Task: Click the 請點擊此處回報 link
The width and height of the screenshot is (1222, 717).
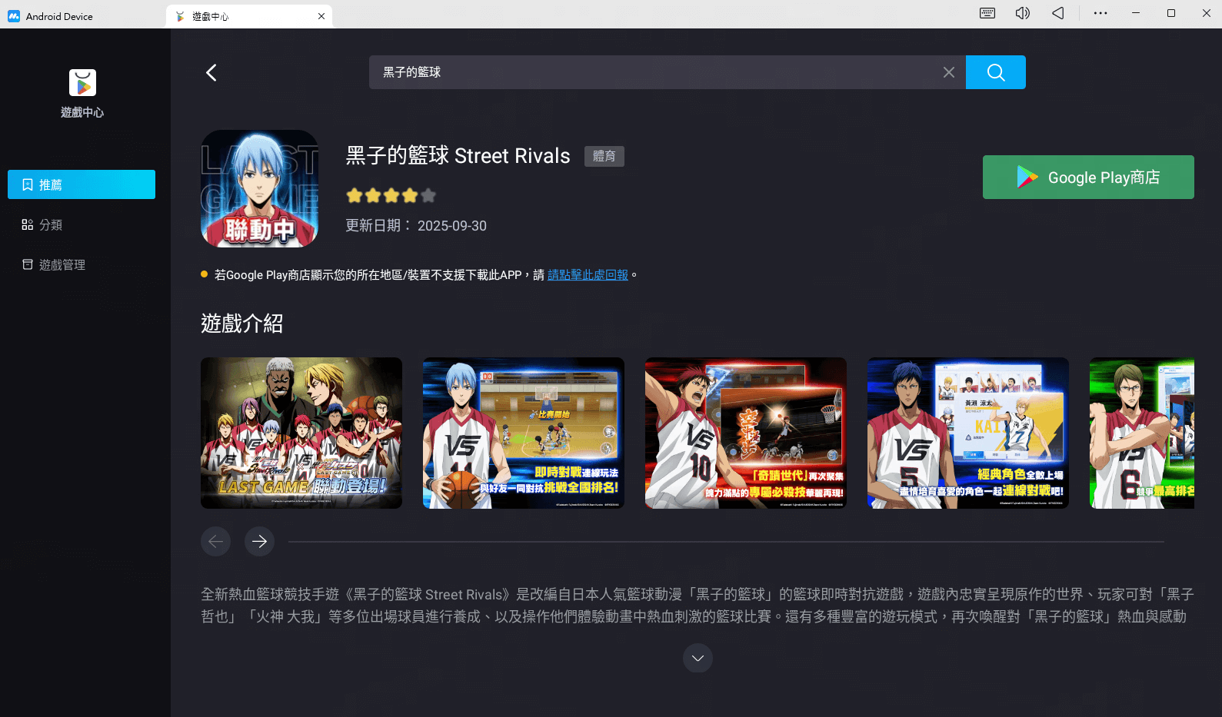Action: click(588, 275)
